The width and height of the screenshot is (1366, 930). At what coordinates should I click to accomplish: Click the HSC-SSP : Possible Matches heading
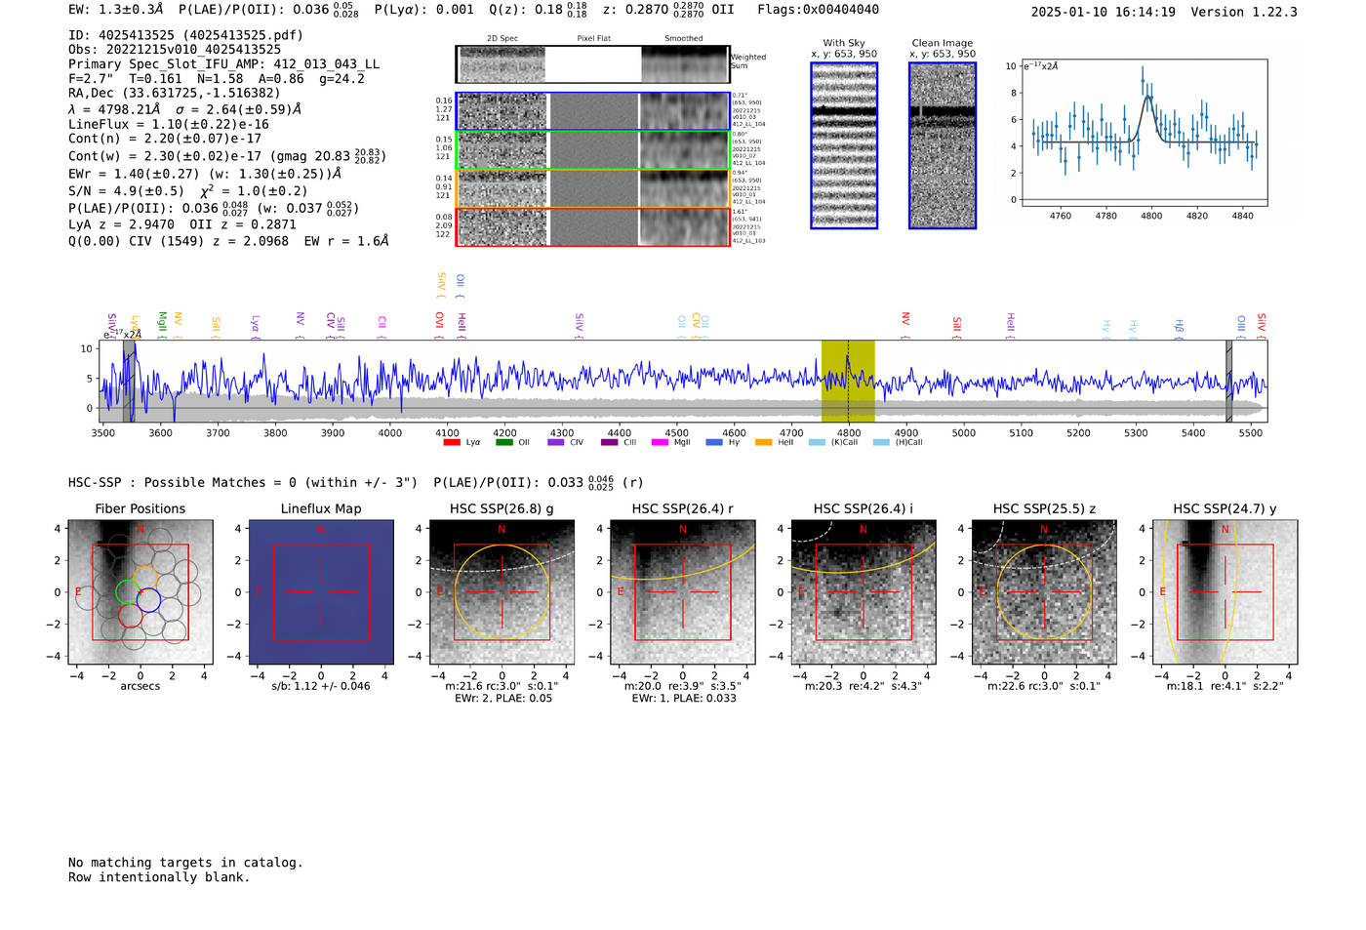[243, 483]
